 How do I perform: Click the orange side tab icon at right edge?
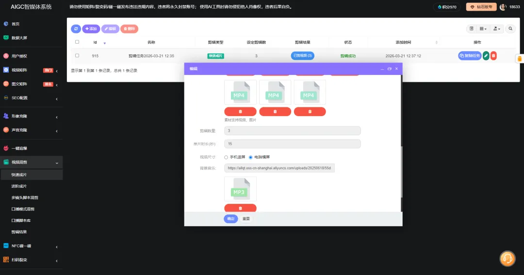pos(520,59)
